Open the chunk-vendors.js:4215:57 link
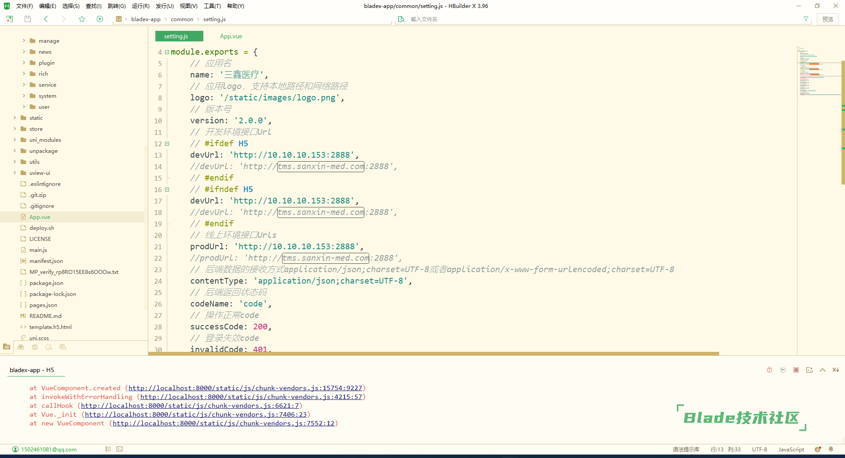The image size is (845, 458). point(251,397)
